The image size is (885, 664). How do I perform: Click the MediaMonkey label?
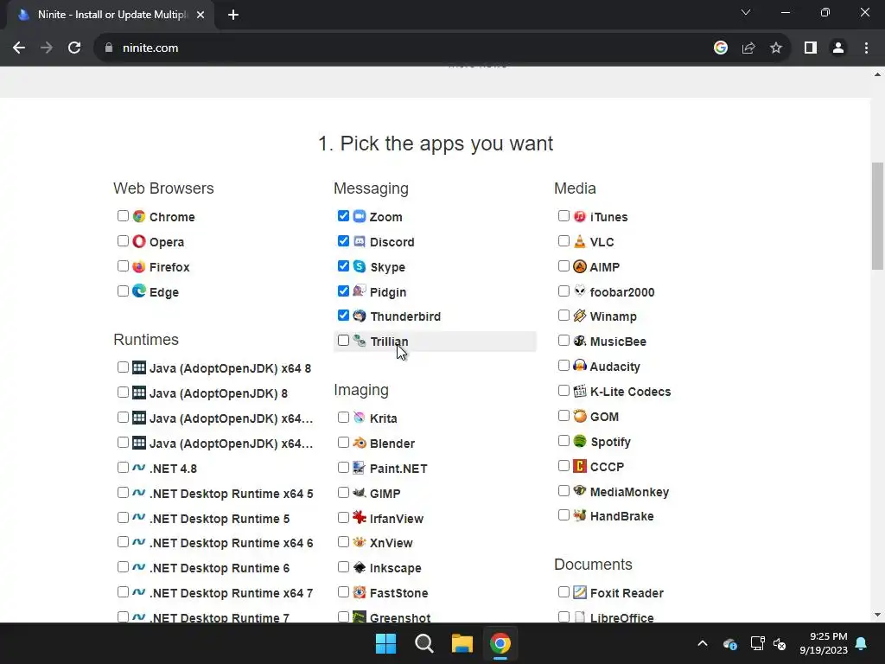click(629, 492)
